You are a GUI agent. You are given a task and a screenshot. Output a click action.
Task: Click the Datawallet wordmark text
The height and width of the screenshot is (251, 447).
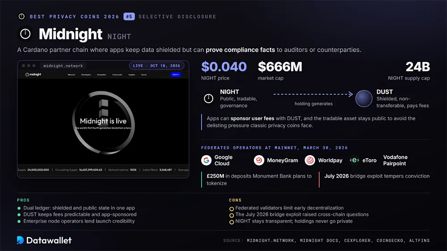pyautogui.click(x=49, y=240)
